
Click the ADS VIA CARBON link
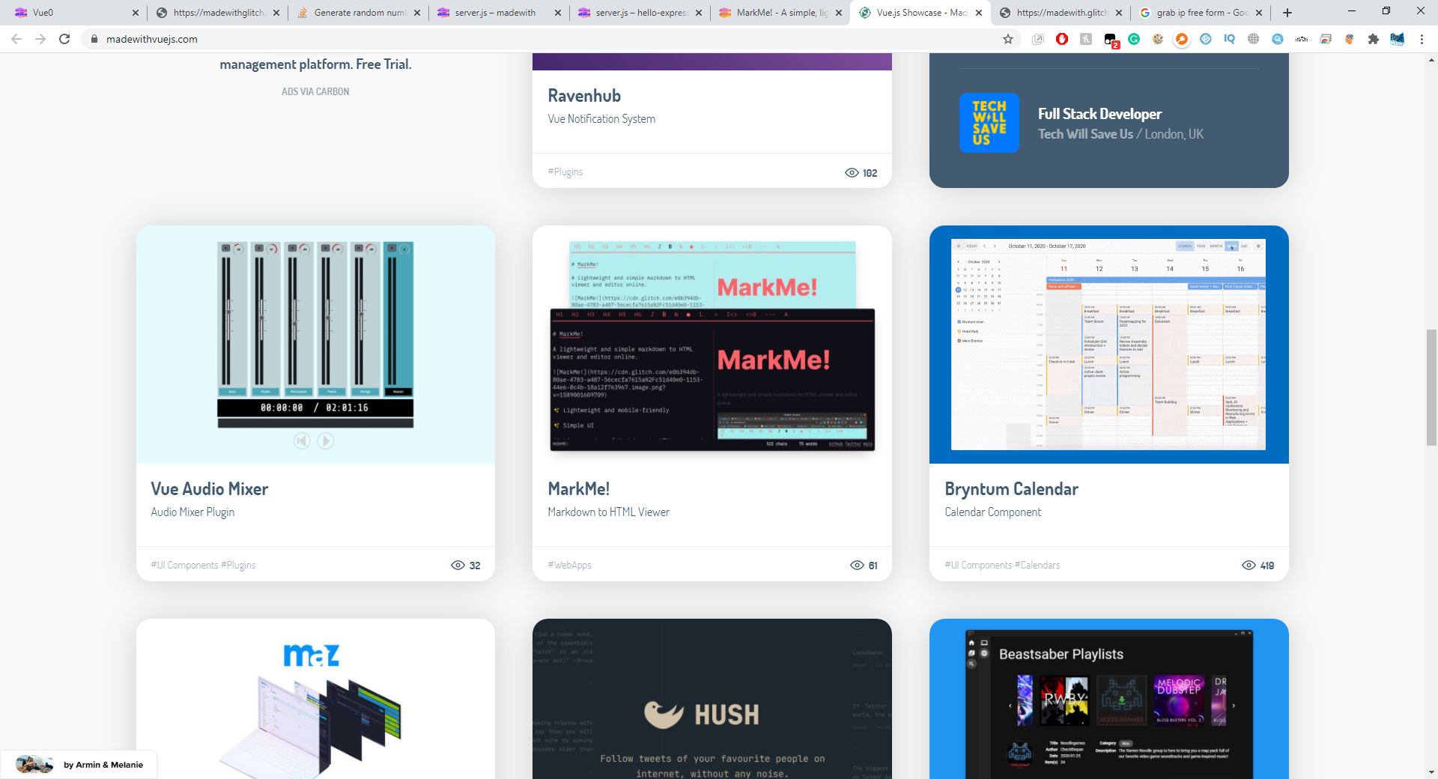315,91
